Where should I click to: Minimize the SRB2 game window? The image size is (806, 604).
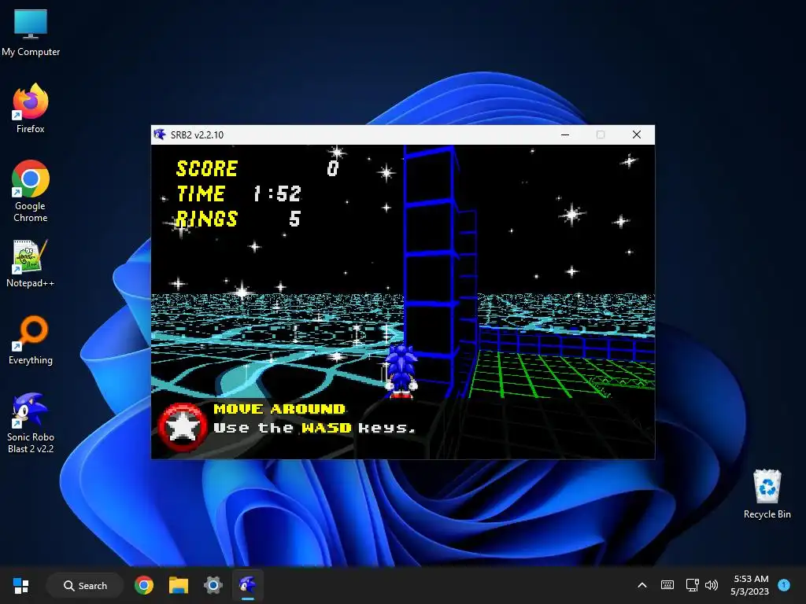(x=565, y=134)
